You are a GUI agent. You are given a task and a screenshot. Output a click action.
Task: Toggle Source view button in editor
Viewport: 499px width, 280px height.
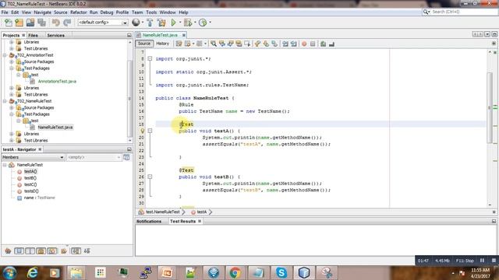click(144, 44)
